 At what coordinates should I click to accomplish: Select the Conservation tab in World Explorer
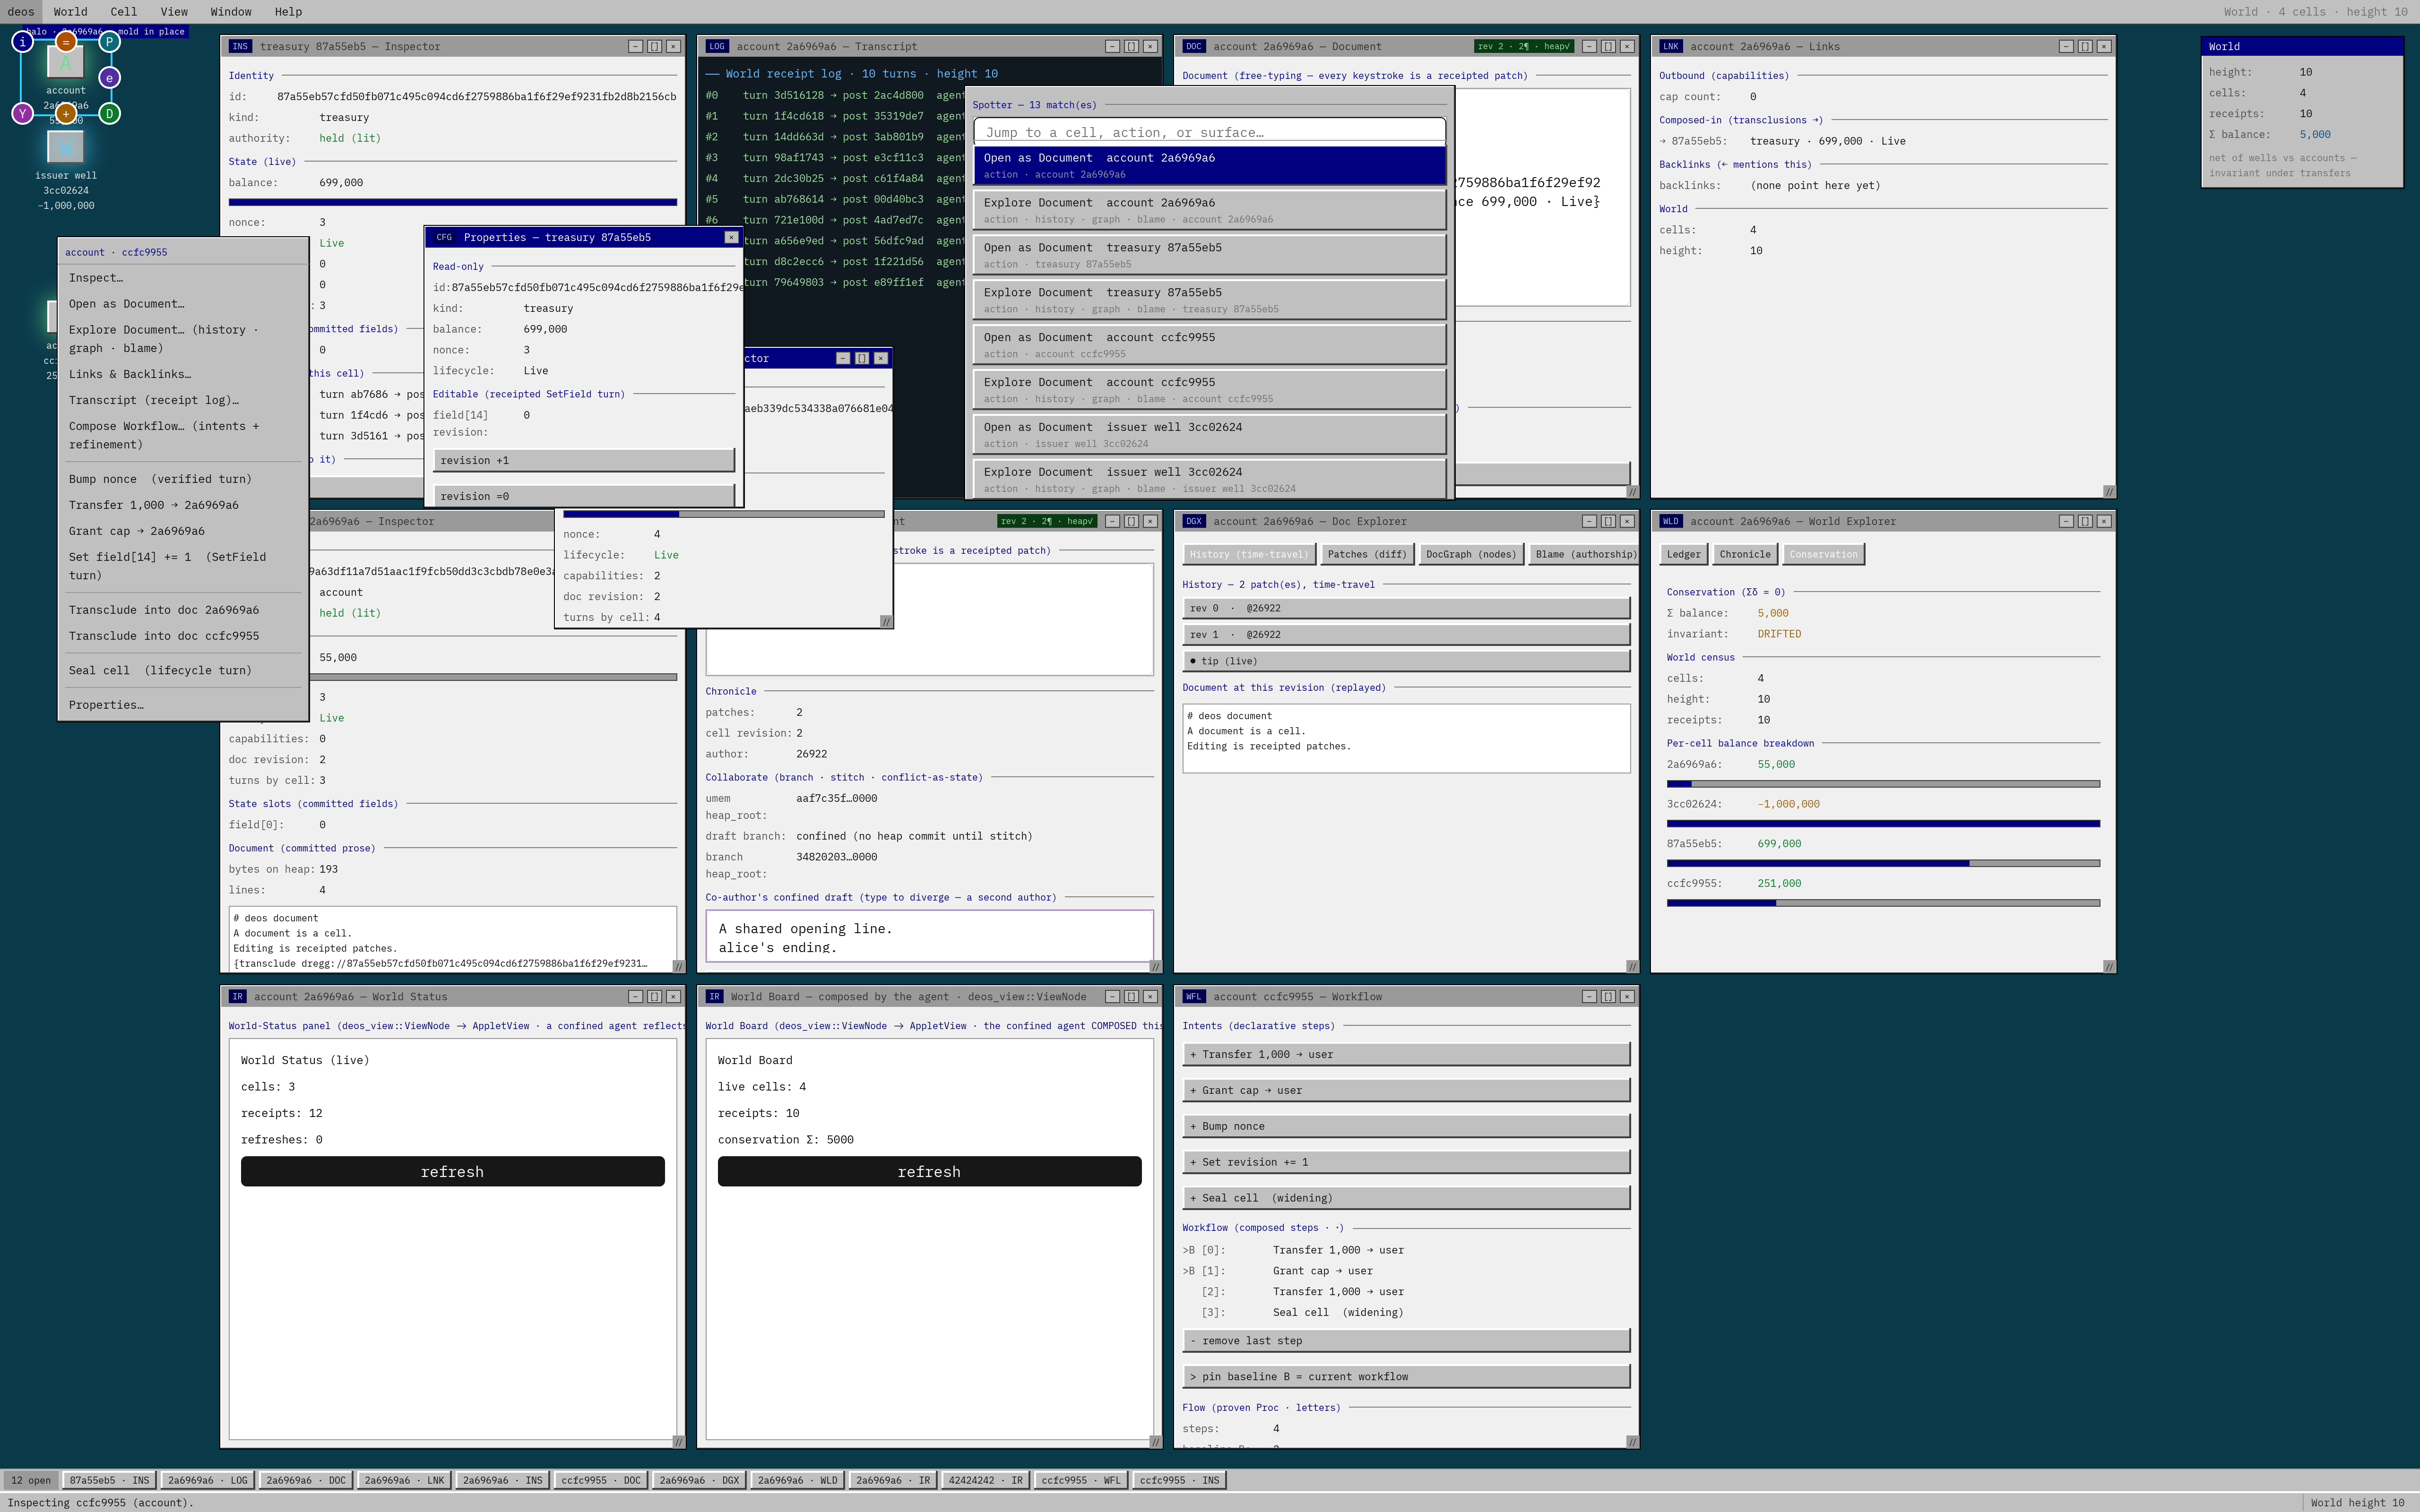click(1824, 554)
